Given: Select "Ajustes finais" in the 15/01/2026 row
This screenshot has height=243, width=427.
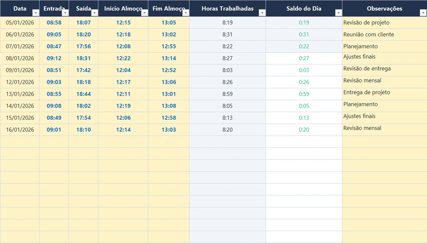Looking at the screenshot, I should [x=359, y=116].
